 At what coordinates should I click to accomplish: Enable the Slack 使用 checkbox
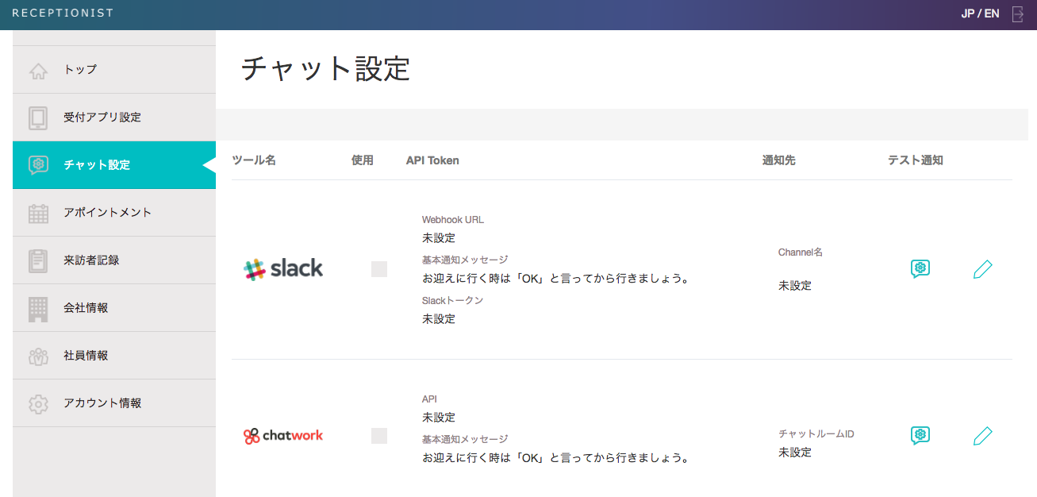(x=379, y=269)
